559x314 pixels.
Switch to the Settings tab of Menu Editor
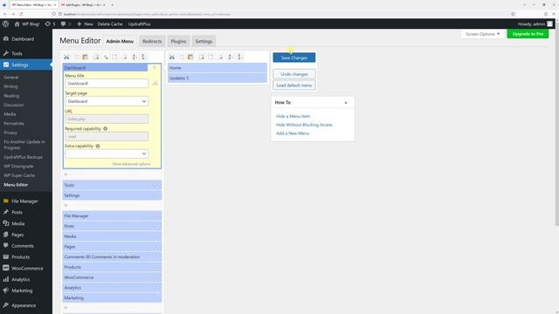click(204, 41)
